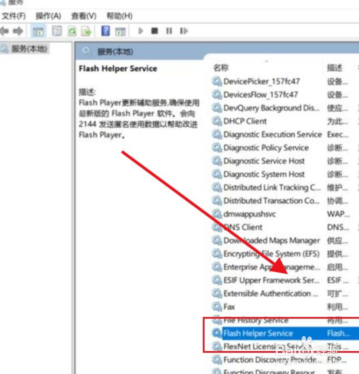Open the 文件(F) menu
The image size is (359, 374).
tap(14, 16)
